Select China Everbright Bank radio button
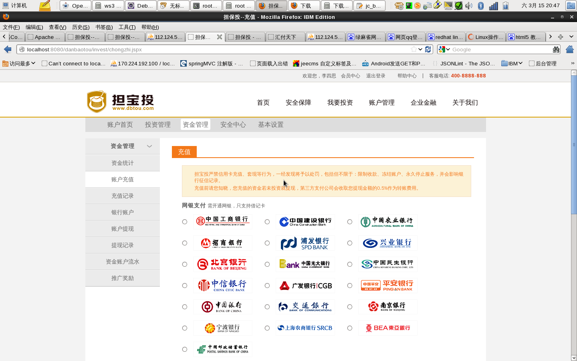This screenshot has height=361, width=577. [x=267, y=264]
